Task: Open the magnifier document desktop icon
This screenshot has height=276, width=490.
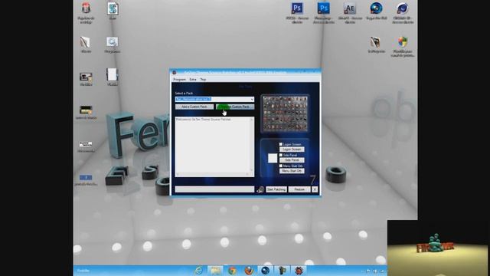Action: [x=113, y=42]
